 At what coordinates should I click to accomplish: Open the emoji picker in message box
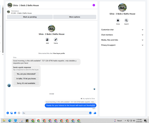pos(90,113)
